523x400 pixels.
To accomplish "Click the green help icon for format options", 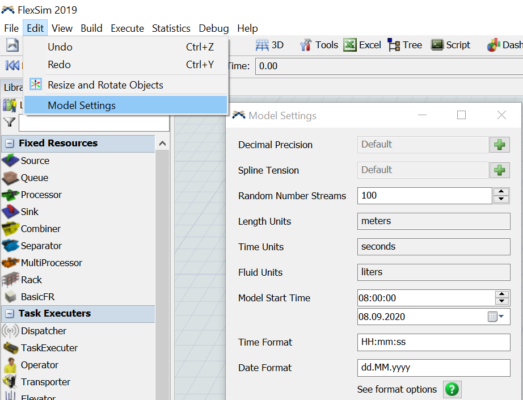I will [x=452, y=389].
